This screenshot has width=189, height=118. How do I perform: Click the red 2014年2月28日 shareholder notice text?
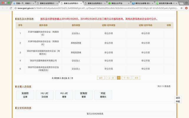99,19
